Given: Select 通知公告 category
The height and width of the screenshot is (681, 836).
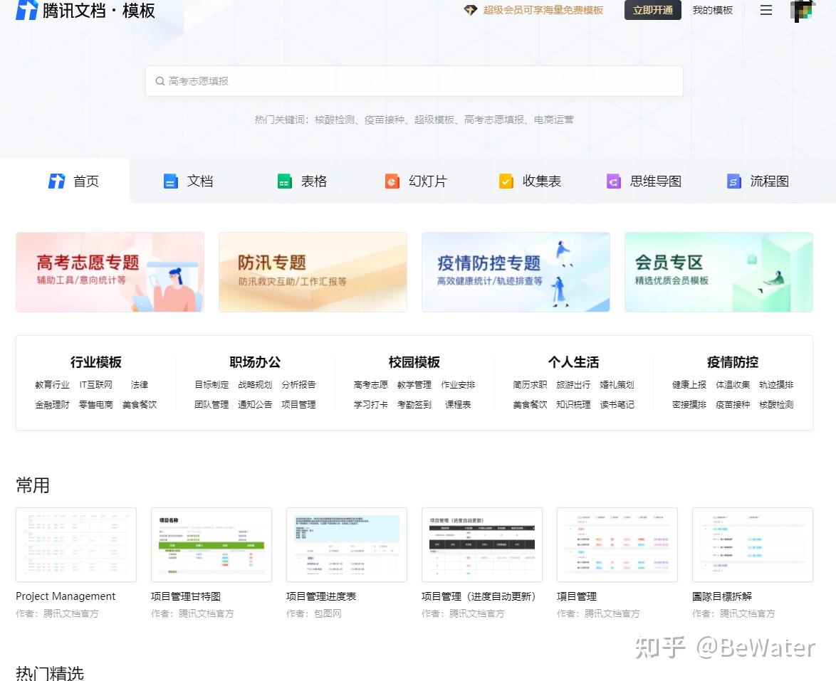Looking at the screenshot, I should click(255, 405).
